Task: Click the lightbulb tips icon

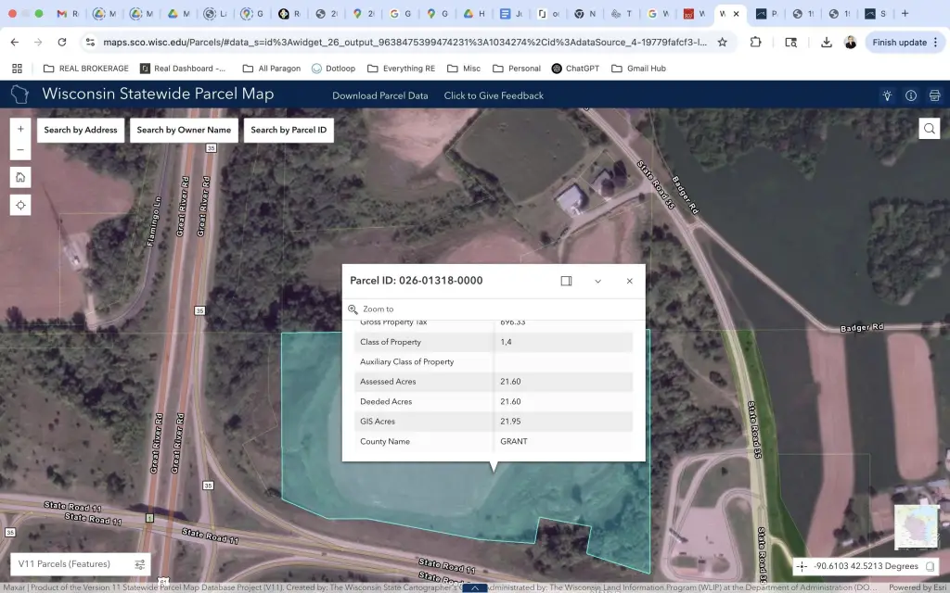Action: [x=888, y=95]
